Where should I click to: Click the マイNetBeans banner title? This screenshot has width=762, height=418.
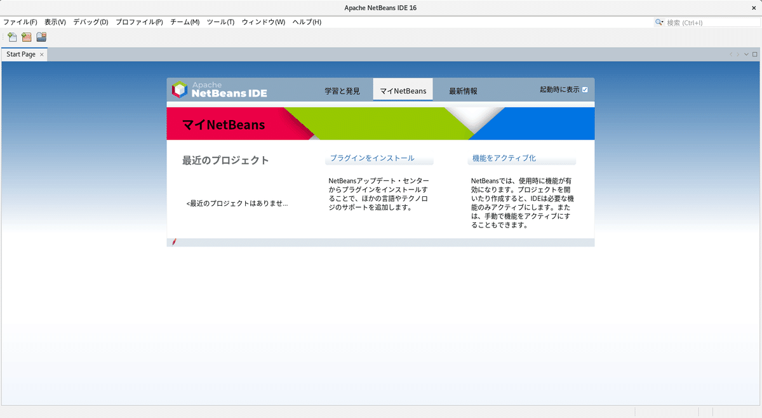[x=223, y=125]
